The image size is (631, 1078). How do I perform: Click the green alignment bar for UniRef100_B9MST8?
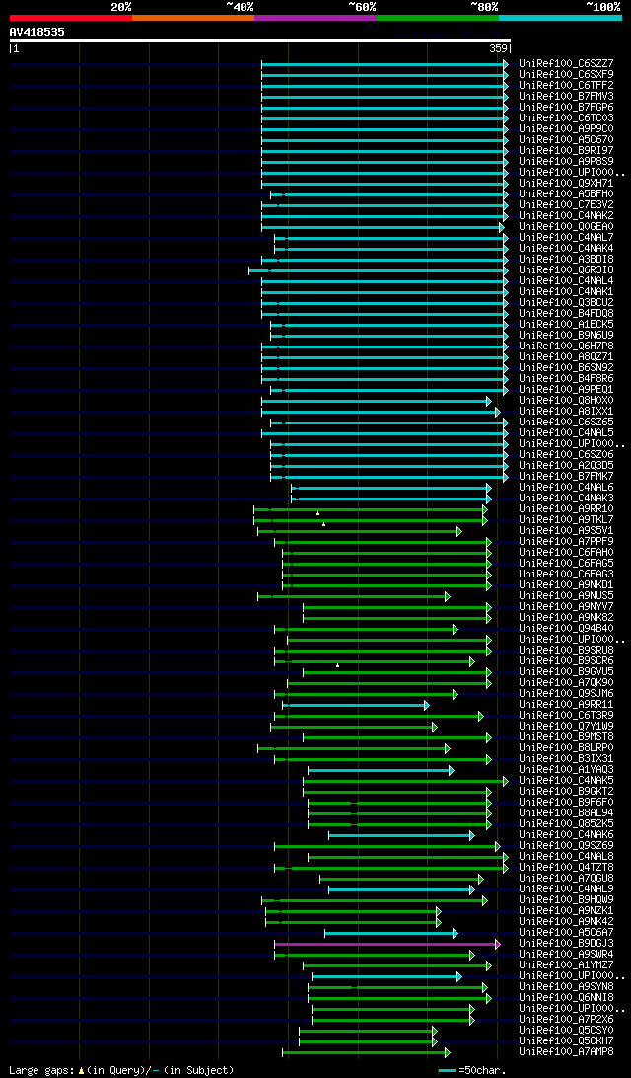tap(397, 737)
